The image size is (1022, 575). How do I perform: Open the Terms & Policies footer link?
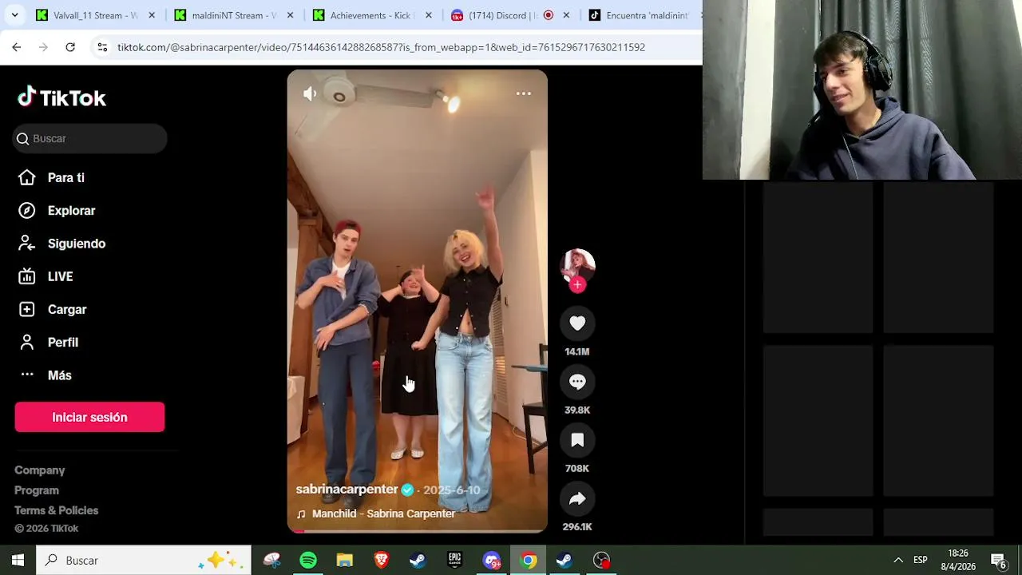point(57,510)
